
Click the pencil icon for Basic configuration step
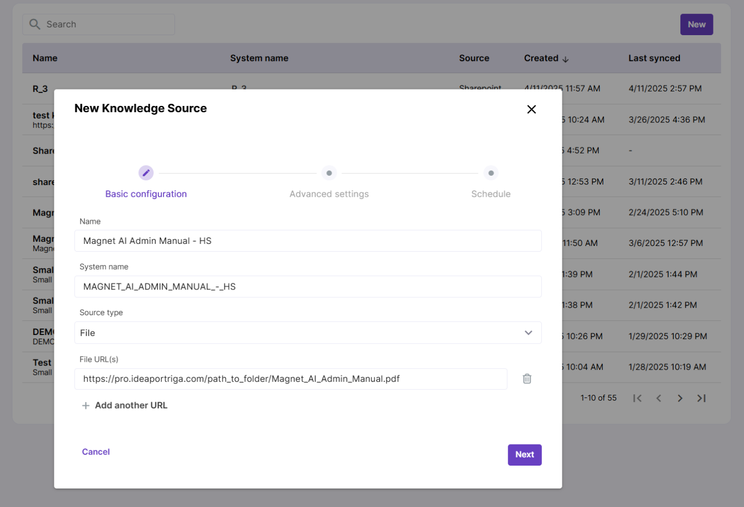coord(146,173)
